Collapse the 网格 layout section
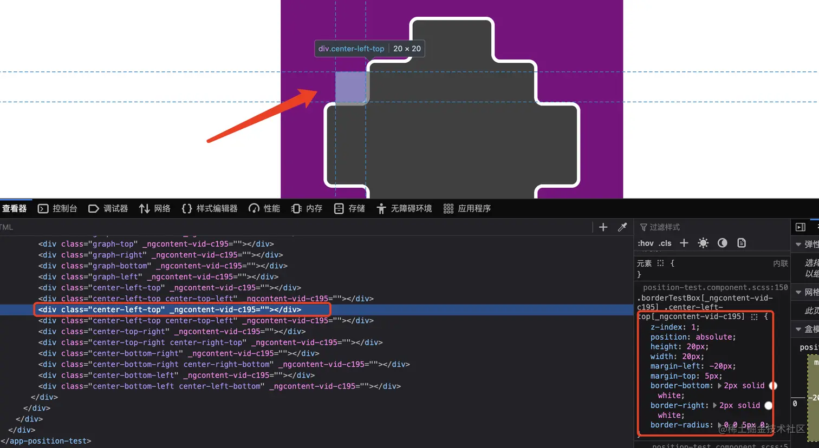The height and width of the screenshot is (448, 819). (798, 292)
